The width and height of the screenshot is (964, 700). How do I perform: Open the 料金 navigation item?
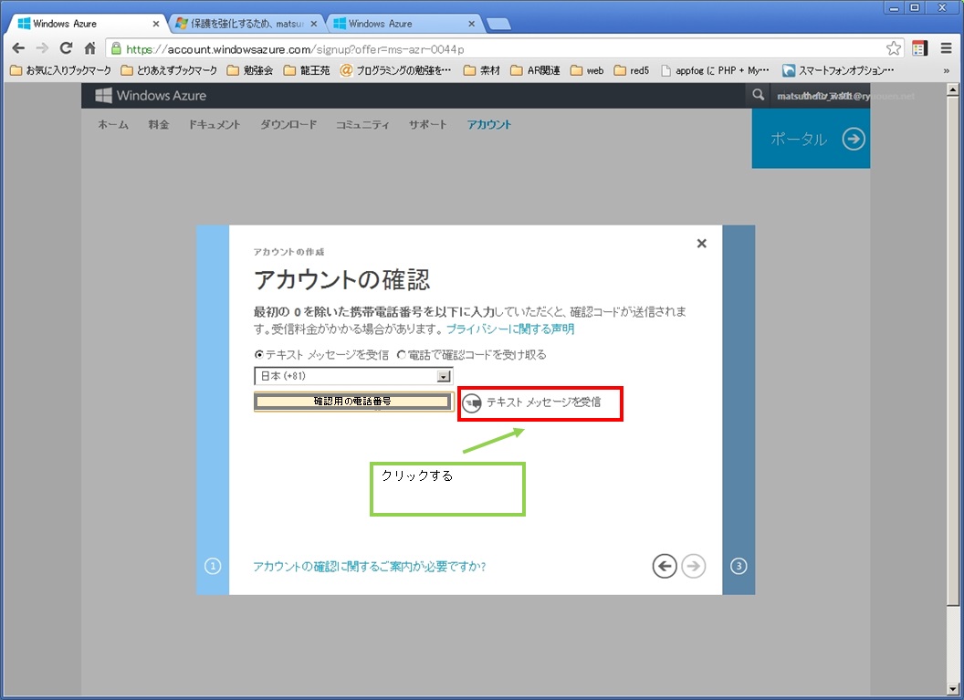tap(159, 125)
